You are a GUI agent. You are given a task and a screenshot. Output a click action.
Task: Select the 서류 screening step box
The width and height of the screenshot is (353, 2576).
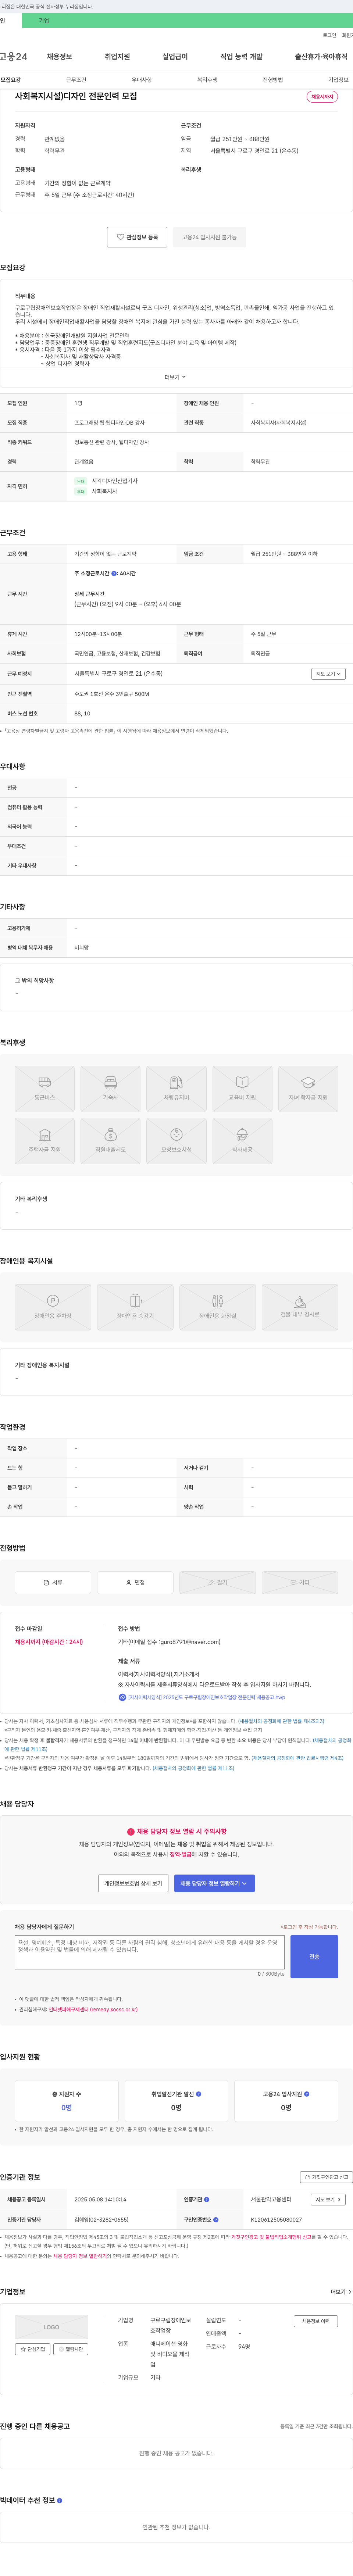pos(53,1583)
